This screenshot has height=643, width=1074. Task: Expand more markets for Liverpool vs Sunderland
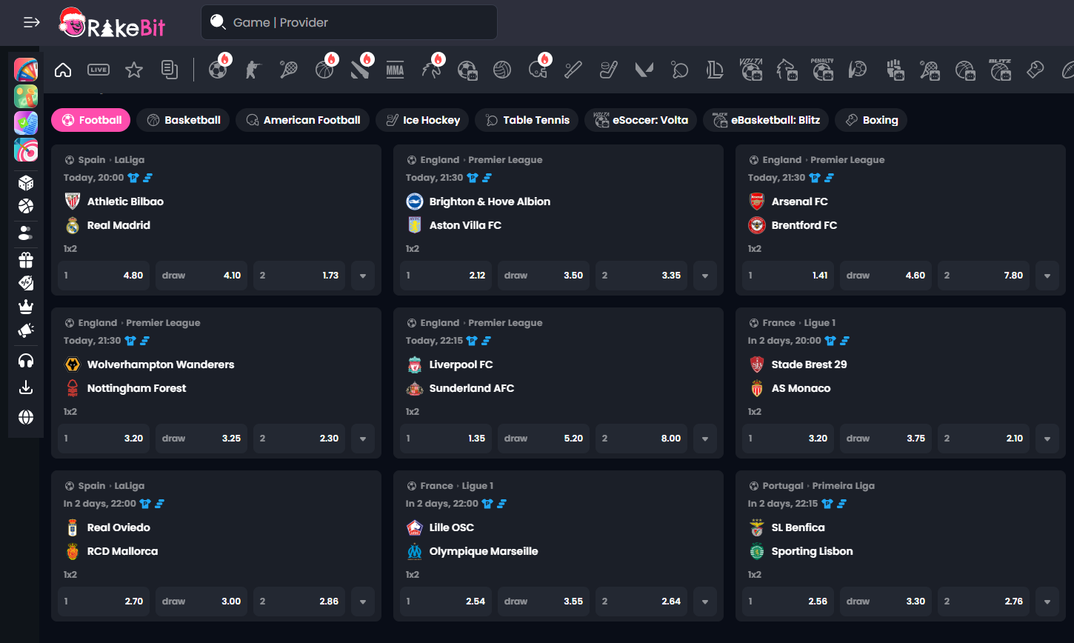pyautogui.click(x=705, y=439)
